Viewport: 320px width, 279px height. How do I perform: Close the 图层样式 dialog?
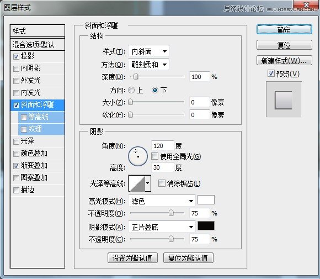coord(306,6)
